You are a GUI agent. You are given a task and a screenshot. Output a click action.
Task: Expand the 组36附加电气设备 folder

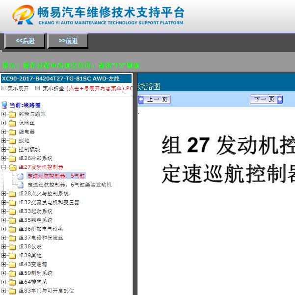[x=3, y=229]
